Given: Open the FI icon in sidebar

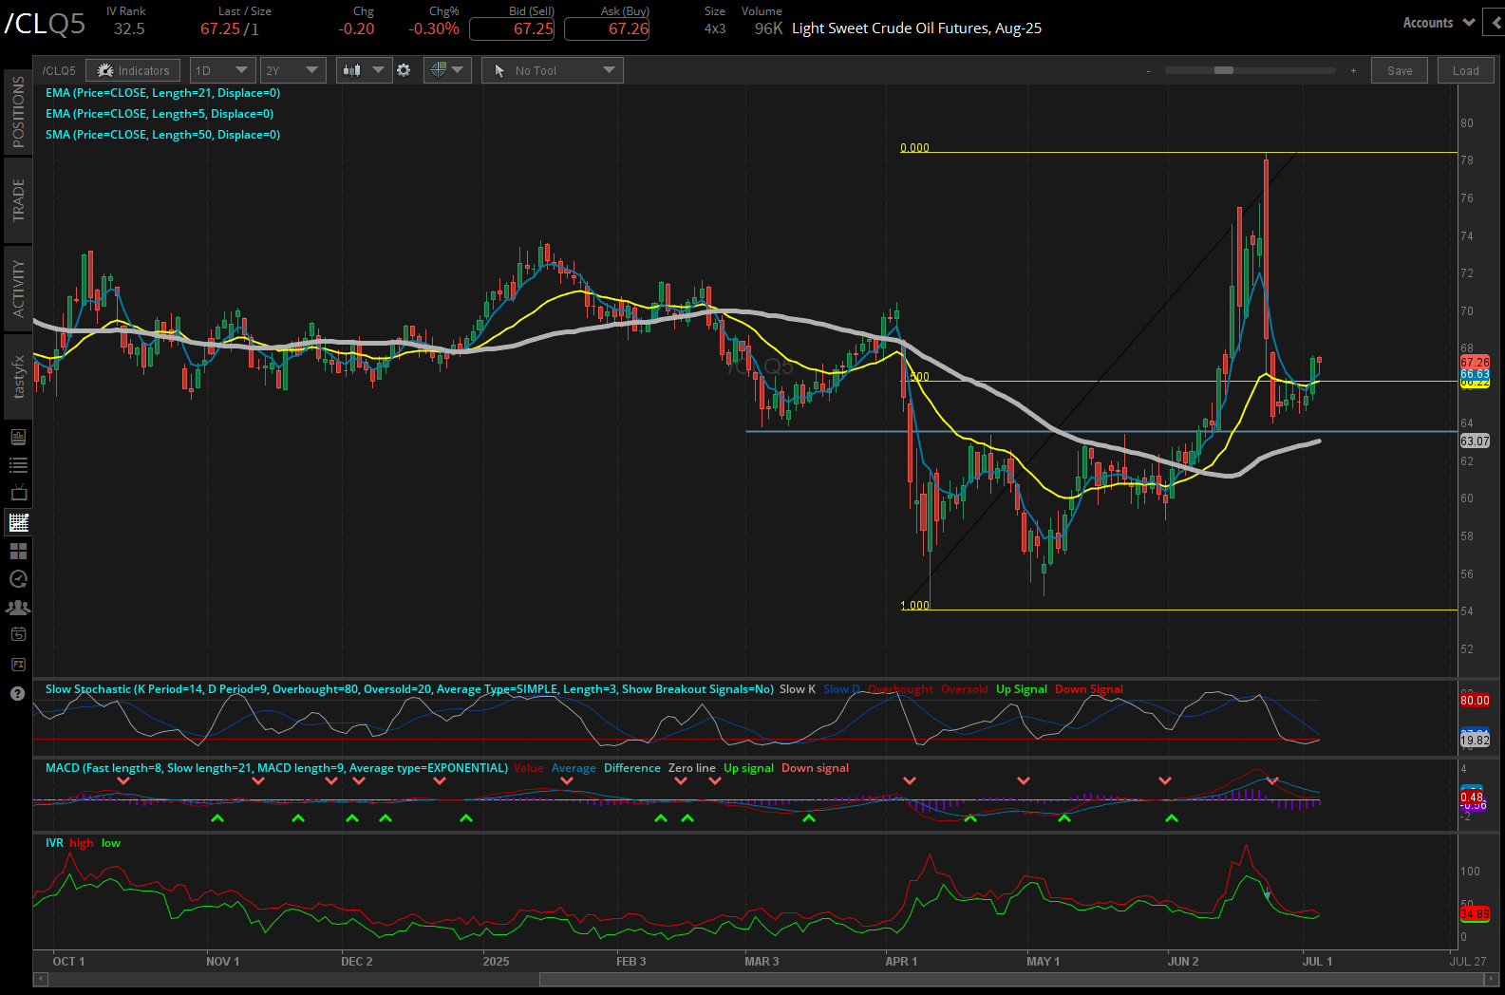Looking at the screenshot, I should coord(18,665).
